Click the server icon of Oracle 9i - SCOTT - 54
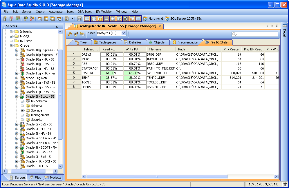 coord(22,147)
